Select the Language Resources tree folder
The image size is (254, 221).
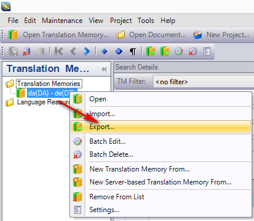[43, 102]
